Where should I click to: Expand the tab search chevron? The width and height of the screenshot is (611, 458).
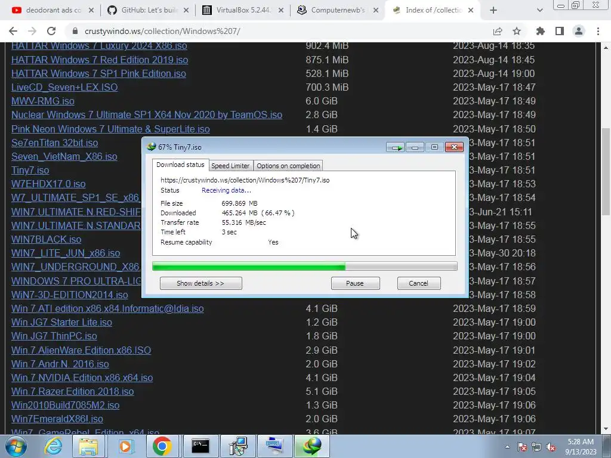[x=539, y=10]
